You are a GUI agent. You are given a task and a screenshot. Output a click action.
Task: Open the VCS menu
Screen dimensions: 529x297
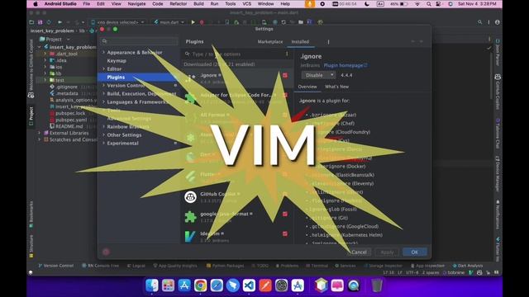click(246, 4)
